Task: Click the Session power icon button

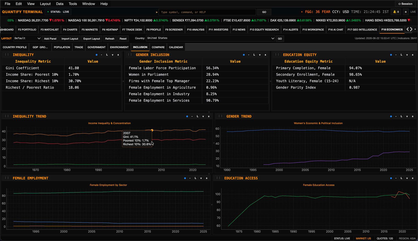Action: [405, 4]
